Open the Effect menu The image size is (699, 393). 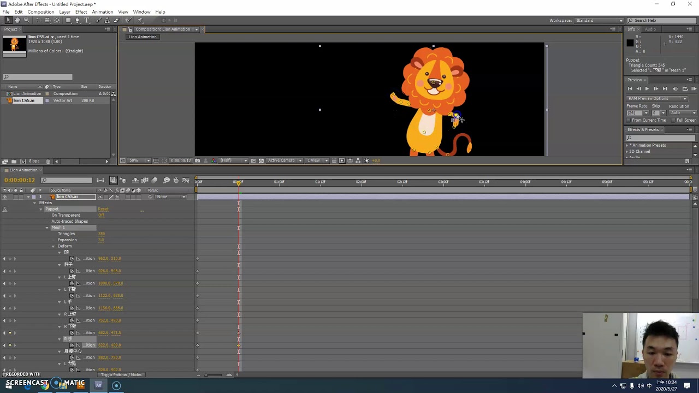click(81, 12)
